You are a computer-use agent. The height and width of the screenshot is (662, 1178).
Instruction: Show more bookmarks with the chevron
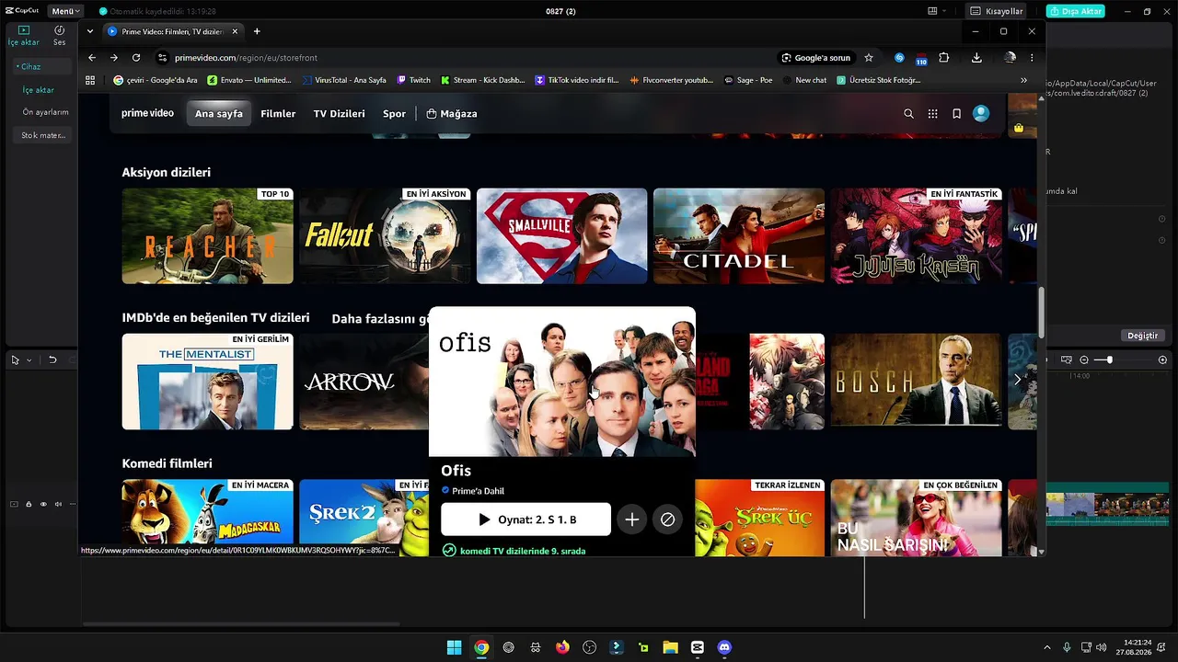coord(1023,80)
